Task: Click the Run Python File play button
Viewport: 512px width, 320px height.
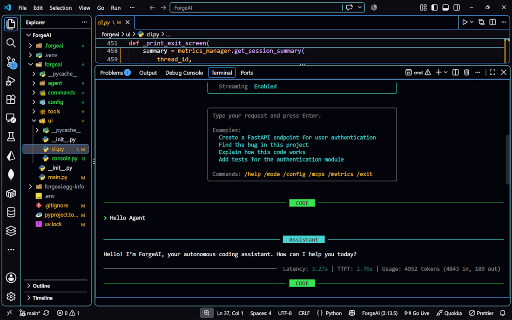Action: [x=465, y=22]
